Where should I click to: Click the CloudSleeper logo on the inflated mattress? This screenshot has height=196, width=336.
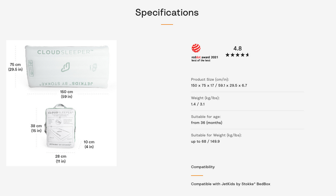coord(66,52)
